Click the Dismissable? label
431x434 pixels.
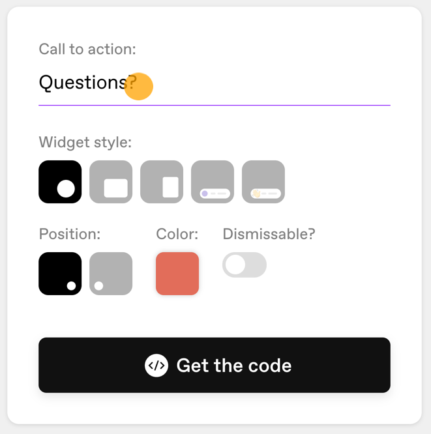click(x=269, y=234)
